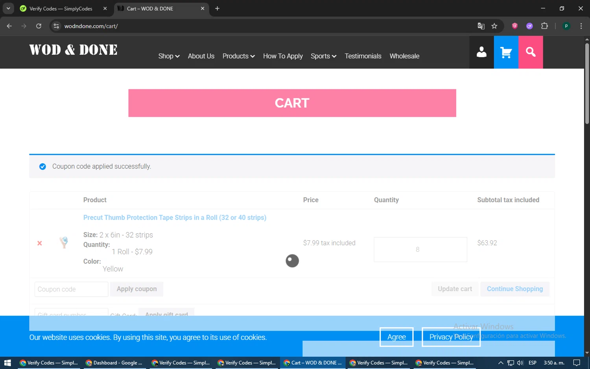
Task: Open the purple round extension icon
Action: [x=529, y=26]
